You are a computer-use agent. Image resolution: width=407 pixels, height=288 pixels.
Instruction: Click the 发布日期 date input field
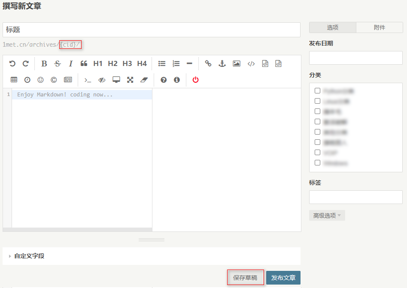pyautogui.click(x=356, y=58)
